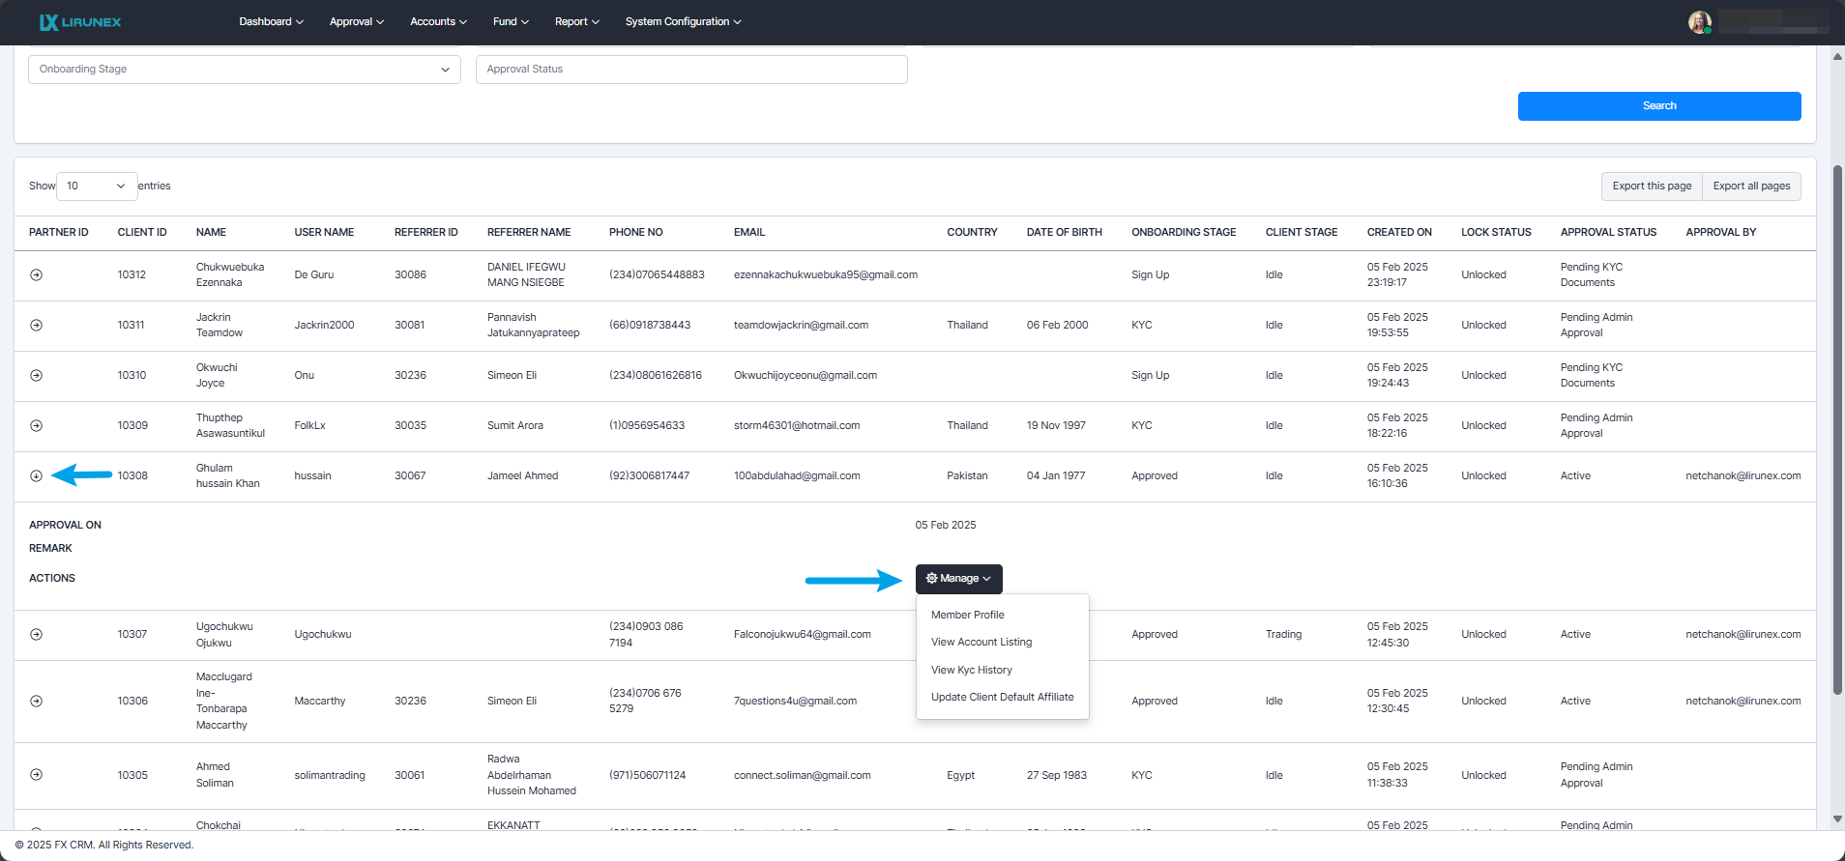This screenshot has width=1845, height=861.
Task: Select Member Profile from Manage menu
Action: [x=967, y=616]
